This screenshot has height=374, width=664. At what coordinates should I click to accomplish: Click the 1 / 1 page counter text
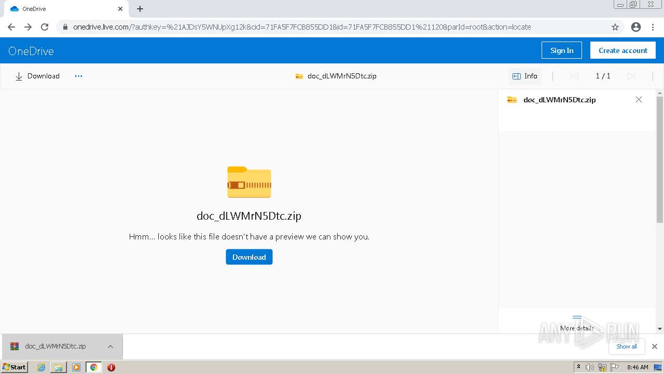pos(603,76)
